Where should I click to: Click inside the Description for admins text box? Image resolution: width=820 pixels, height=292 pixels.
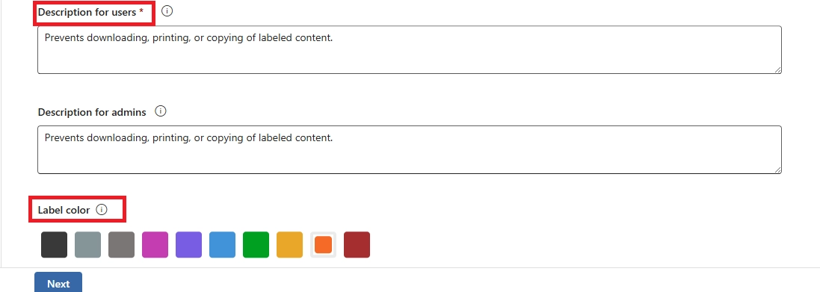coord(410,149)
